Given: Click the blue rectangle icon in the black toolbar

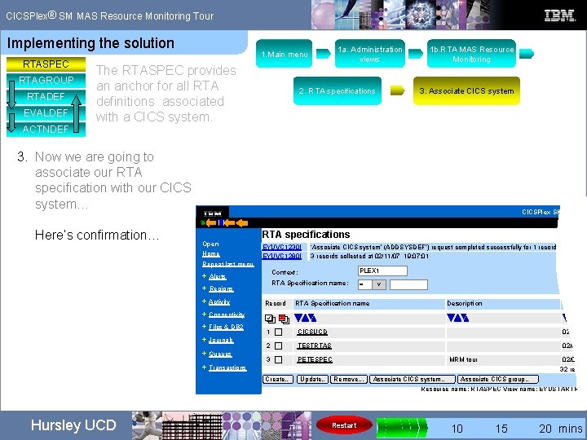Looking at the screenshot, I should 221,223.
